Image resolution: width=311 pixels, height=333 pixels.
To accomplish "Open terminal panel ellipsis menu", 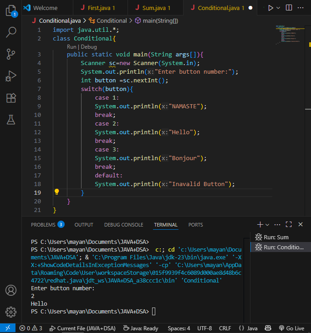I will point(277,224).
